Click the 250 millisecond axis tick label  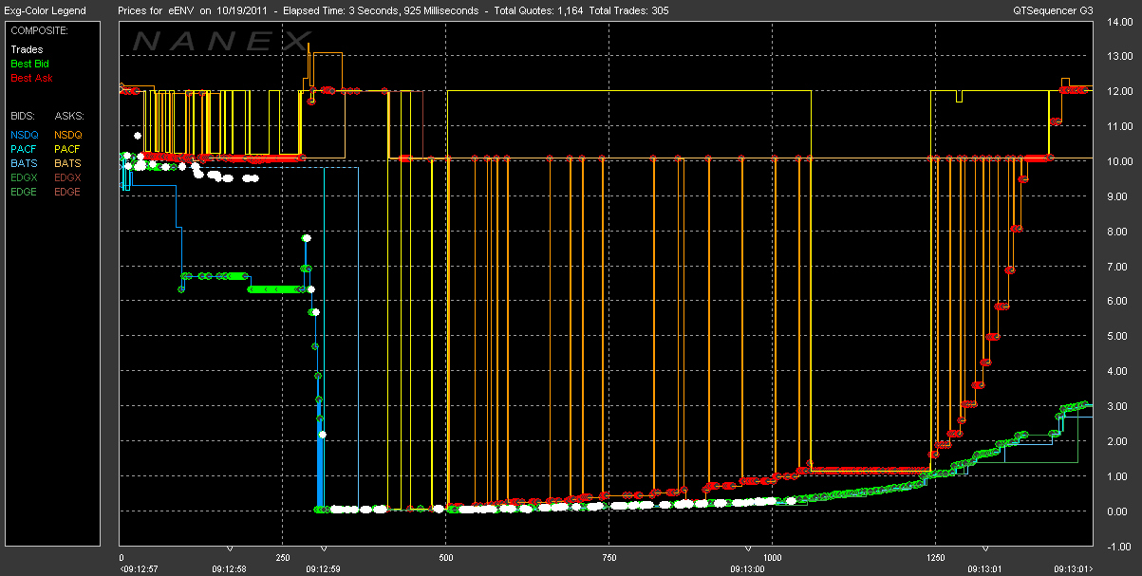[x=282, y=558]
